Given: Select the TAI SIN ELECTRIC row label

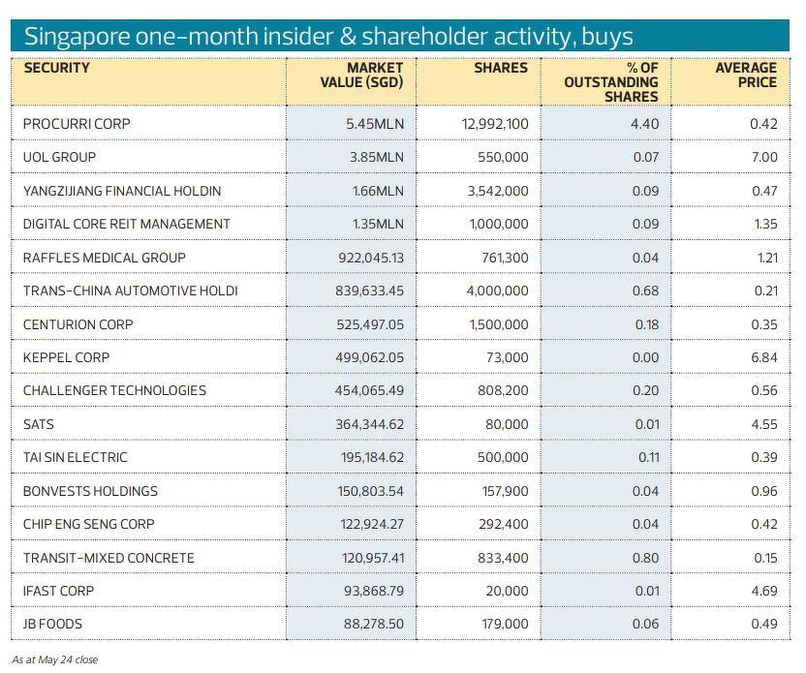Looking at the screenshot, I should 76,458.
